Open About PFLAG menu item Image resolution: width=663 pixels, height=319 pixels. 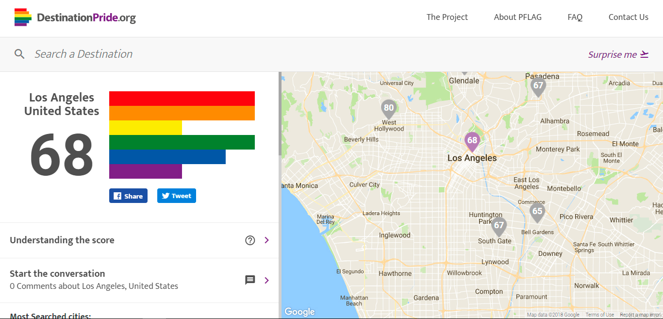click(518, 17)
